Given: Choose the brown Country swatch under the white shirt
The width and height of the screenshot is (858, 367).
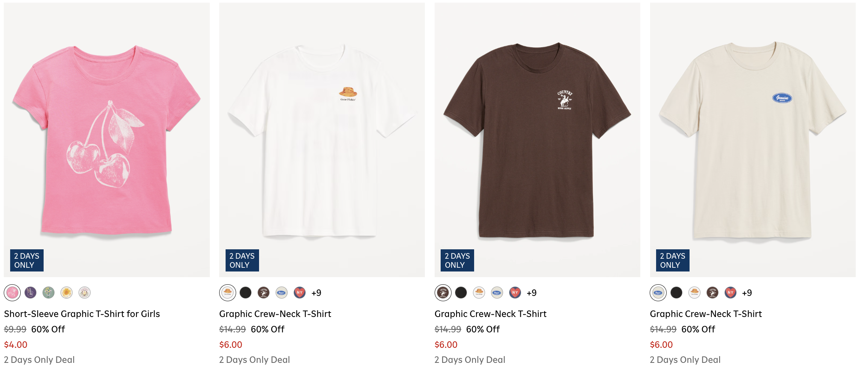Looking at the screenshot, I should click(264, 293).
